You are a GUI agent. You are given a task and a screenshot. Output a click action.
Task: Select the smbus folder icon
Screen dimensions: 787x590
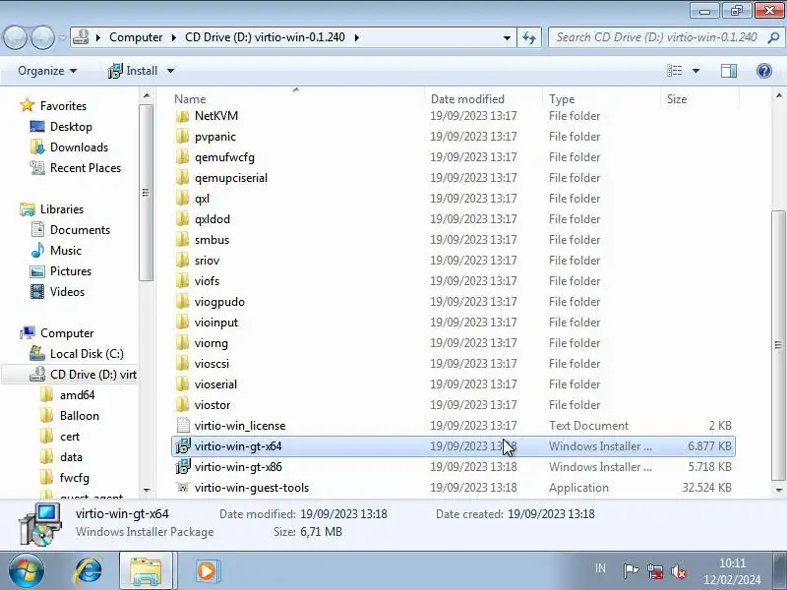[183, 239]
